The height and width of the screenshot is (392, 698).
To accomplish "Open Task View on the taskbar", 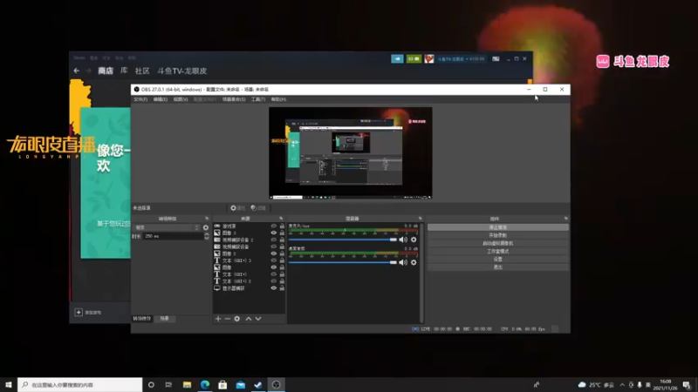I will 168,384.
